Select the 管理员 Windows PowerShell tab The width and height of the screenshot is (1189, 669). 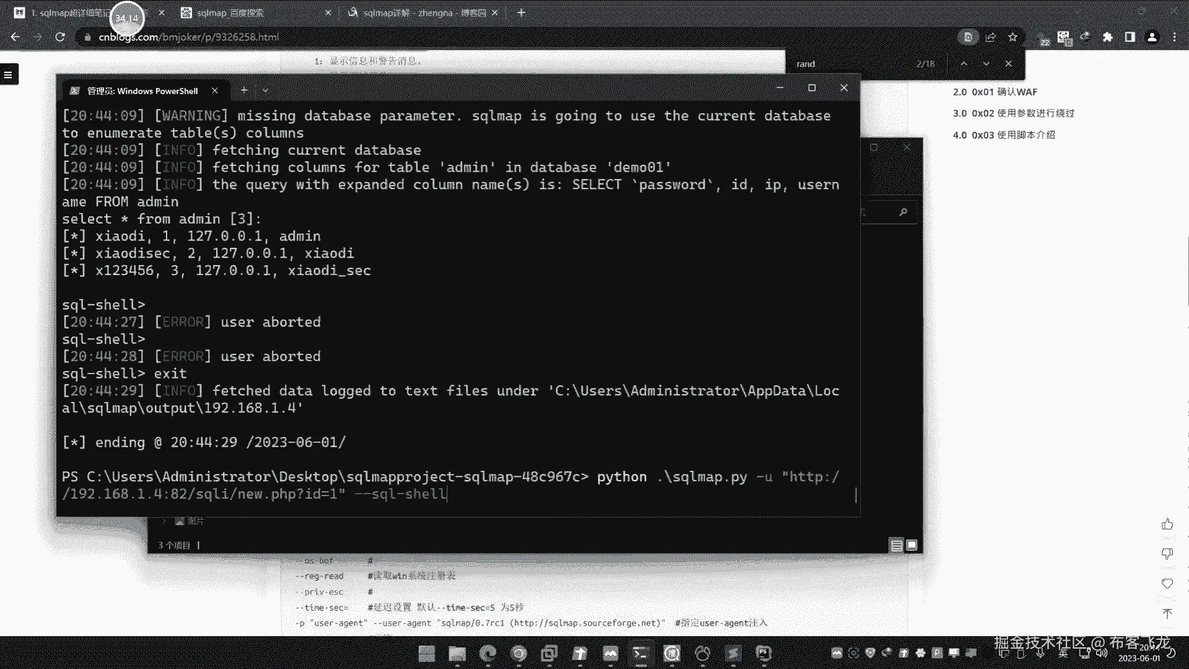point(142,91)
